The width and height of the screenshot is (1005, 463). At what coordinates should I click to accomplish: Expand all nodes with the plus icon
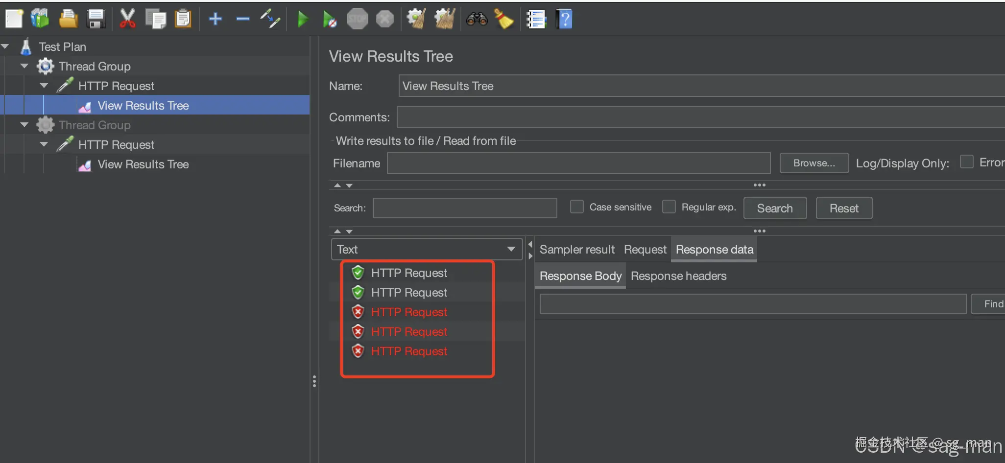[x=215, y=19]
